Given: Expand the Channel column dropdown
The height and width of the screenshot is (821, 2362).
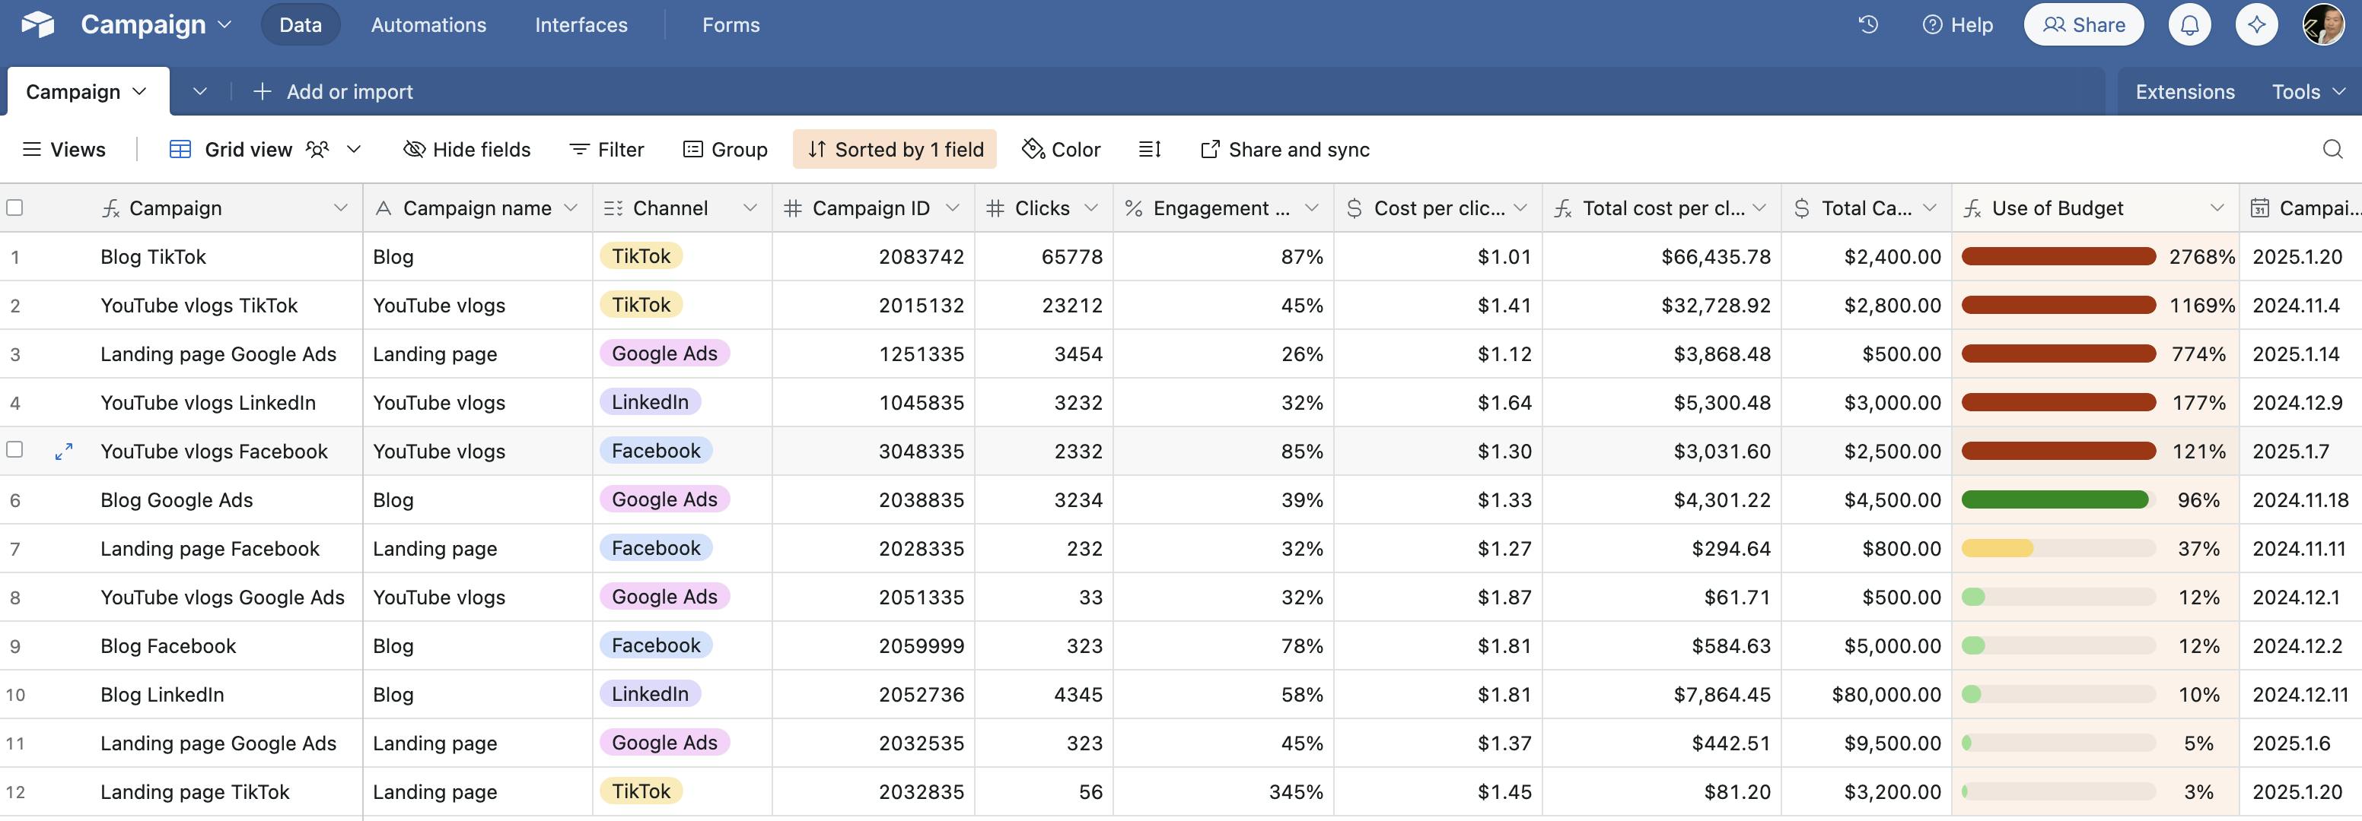Looking at the screenshot, I should pos(749,208).
